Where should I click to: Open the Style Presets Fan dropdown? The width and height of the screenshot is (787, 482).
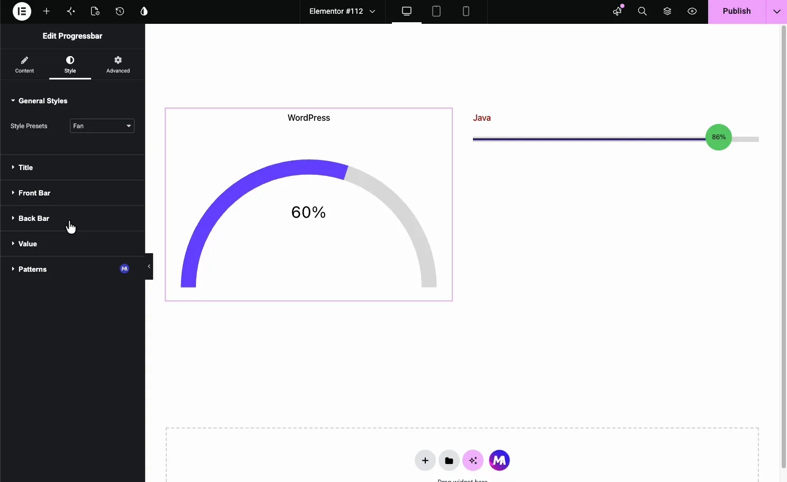102,126
